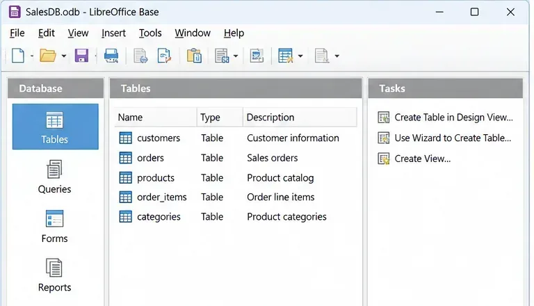Click the LibreOffice Base title bar app icon
Image resolution: width=534 pixels, height=306 pixels.
(15, 12)
